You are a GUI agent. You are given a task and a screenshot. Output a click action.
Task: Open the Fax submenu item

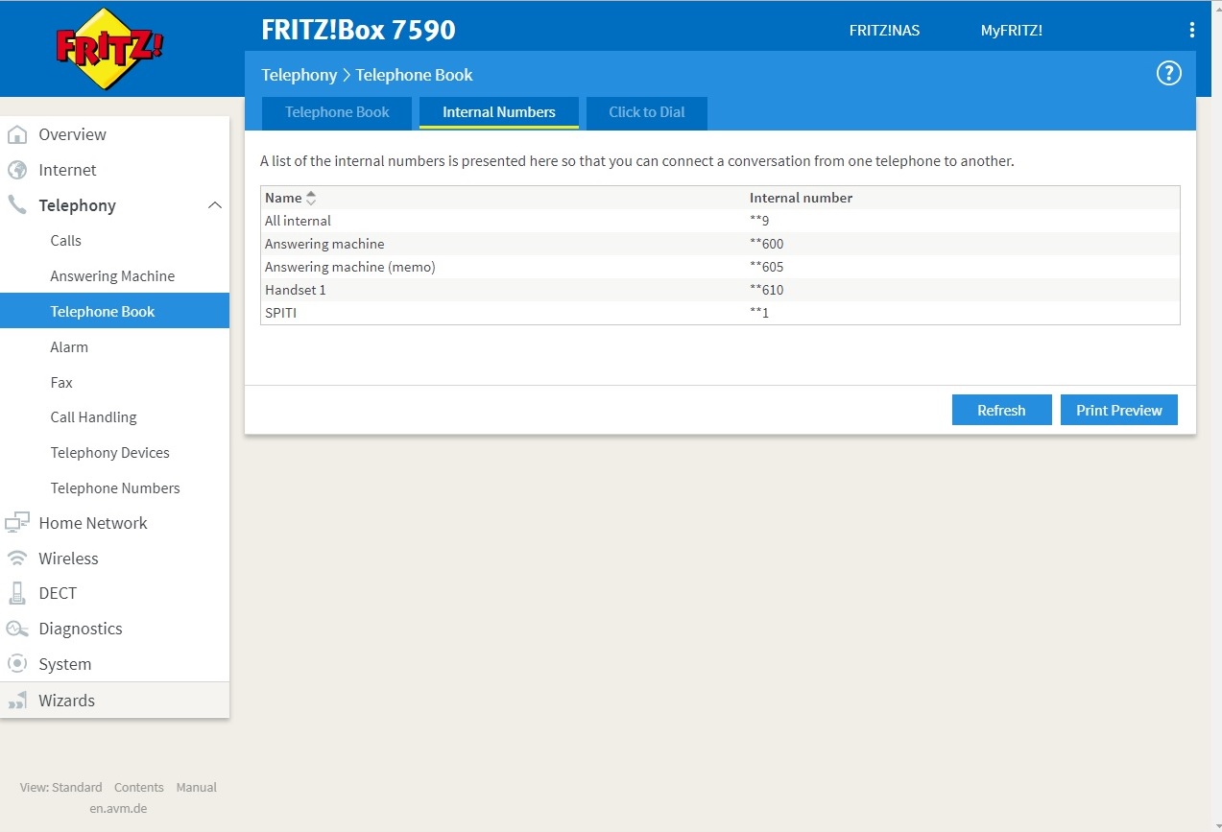[x=61, y=382]
